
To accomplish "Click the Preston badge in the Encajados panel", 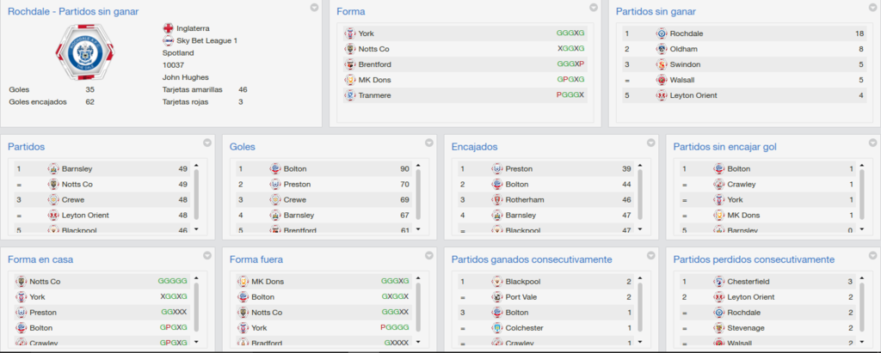I will (x=496, y=169).
